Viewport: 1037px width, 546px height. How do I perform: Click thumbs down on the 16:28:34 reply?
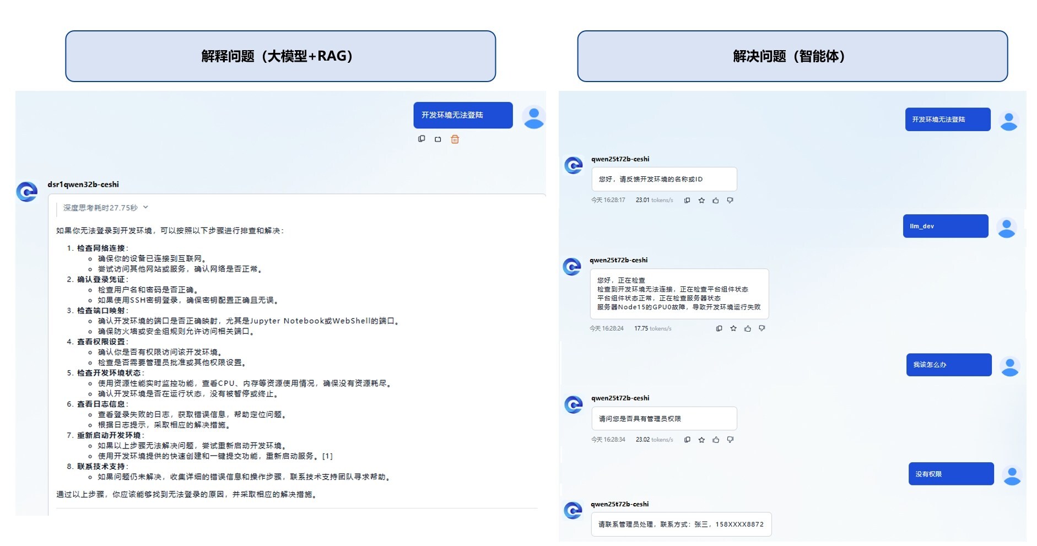pyautogui.click(x=730, y=440)
